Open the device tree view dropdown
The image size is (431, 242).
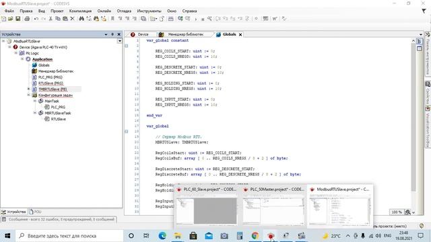[x=120, y=41]
